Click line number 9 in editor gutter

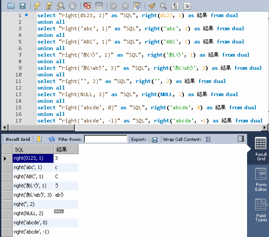pos(20,68)
